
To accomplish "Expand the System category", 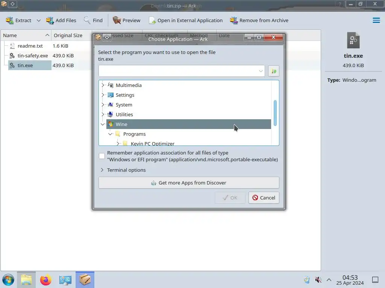I will 103,105.
